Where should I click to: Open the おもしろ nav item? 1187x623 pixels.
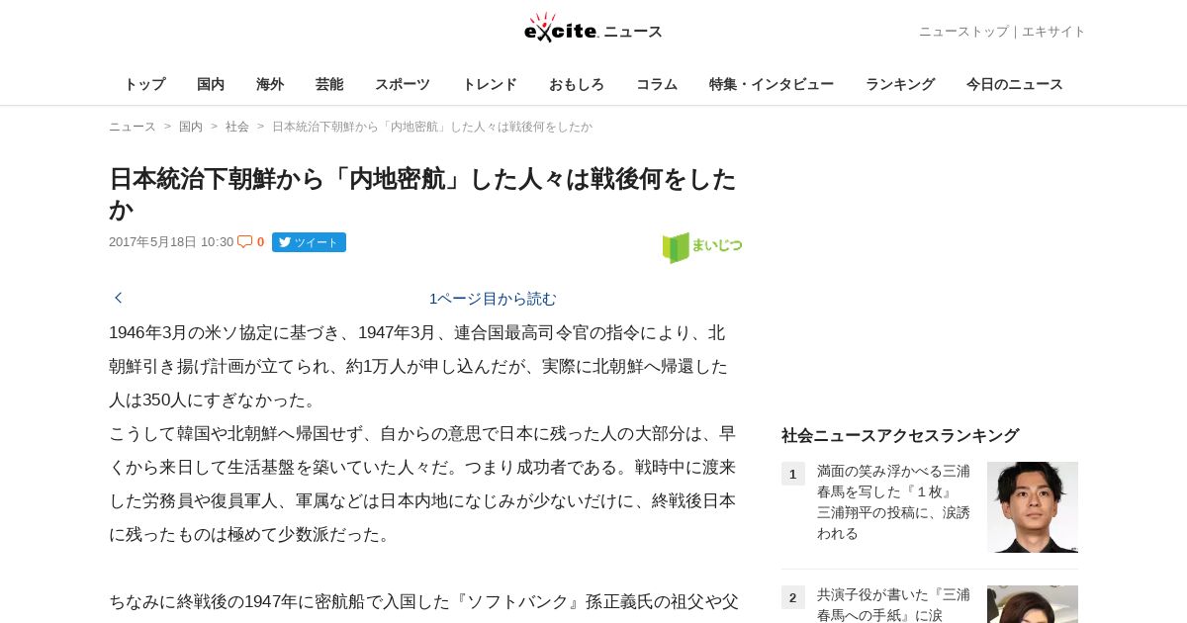click(577, 84)
